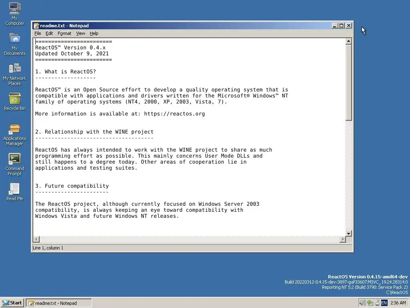Click the Start button

(x=12, y=303)
